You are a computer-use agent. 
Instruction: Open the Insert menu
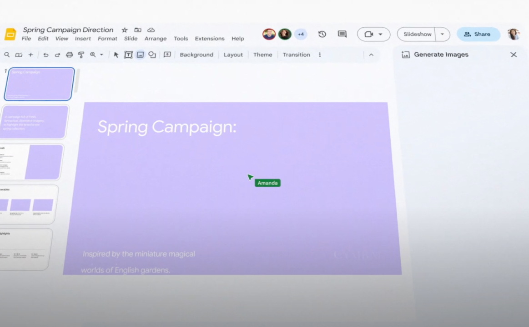pos(83,39)
